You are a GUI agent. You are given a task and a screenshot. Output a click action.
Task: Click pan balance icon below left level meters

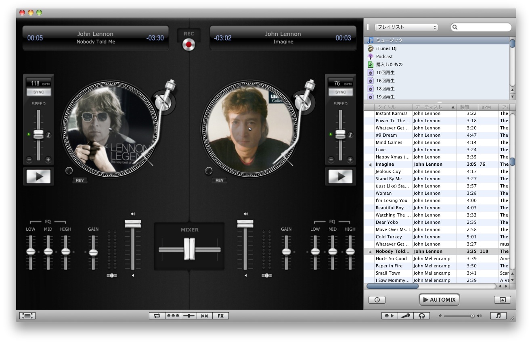[x=111, y=275]
